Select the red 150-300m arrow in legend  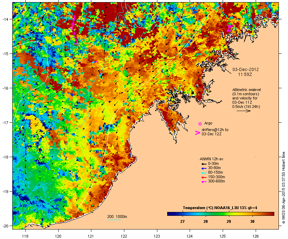204,177
